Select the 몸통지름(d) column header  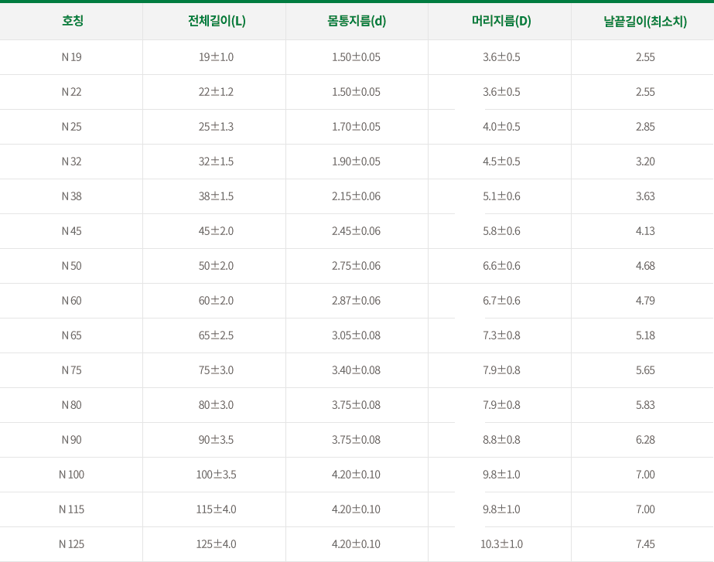click(357, 21)
